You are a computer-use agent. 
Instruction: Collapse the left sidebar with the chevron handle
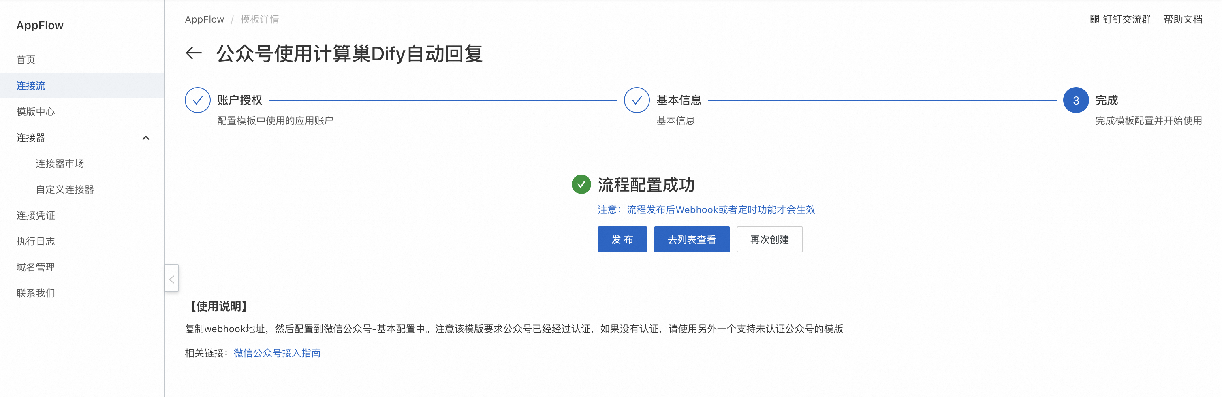(171, 278)
